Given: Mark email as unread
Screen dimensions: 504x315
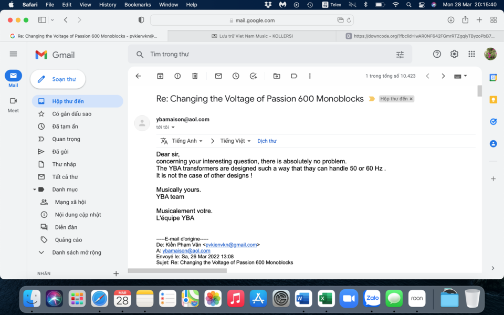Looking at the screenshot, I should pos(218,76).
